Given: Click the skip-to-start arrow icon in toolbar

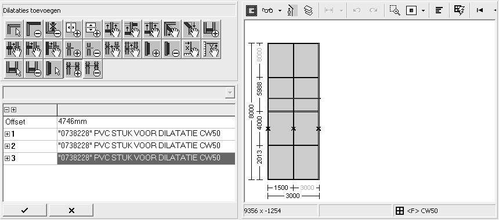Looking at the screenshot, I should pos(480,10).
